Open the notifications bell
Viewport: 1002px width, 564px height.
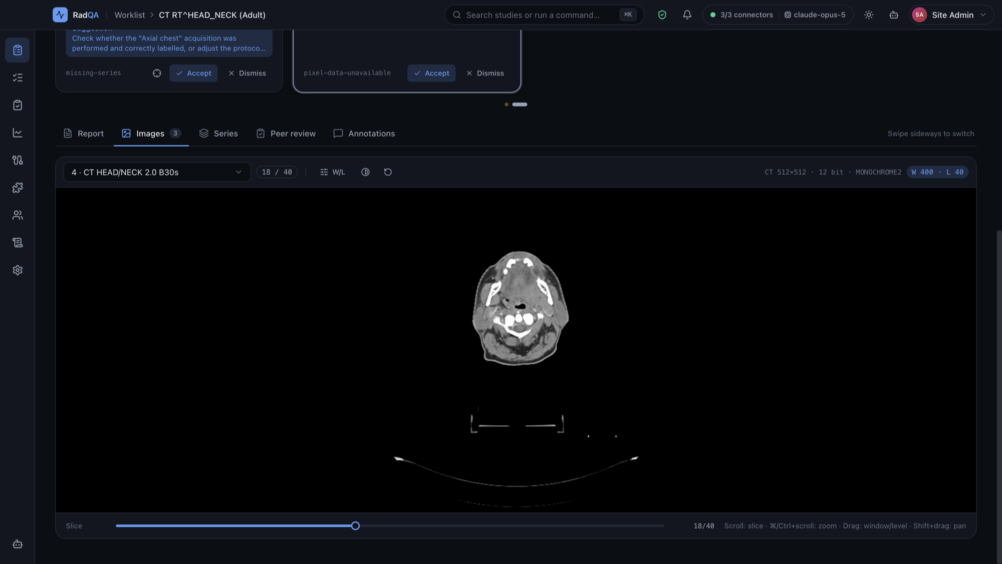(687, 15)
